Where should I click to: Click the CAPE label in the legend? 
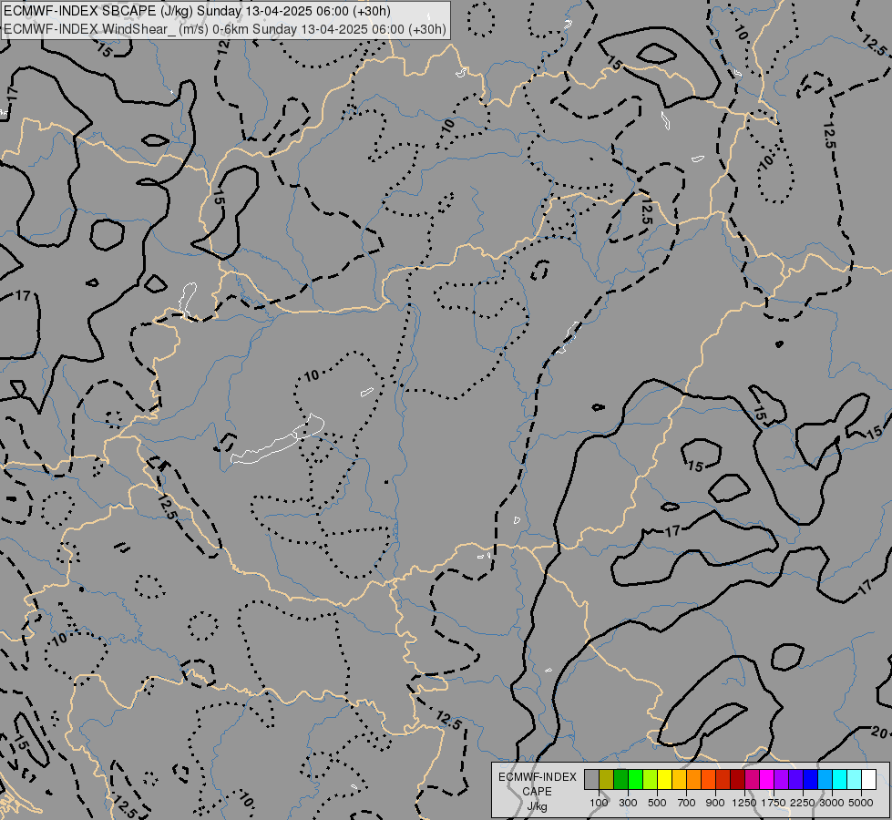(537, 792)
